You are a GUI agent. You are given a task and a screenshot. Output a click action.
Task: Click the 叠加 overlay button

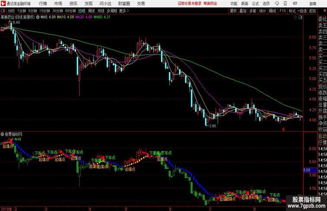tap(243, 11)
